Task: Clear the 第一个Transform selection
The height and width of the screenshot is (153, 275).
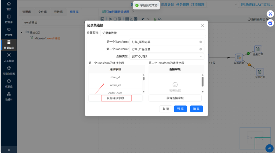Action: pyautogui.click(x=201, y=42)
